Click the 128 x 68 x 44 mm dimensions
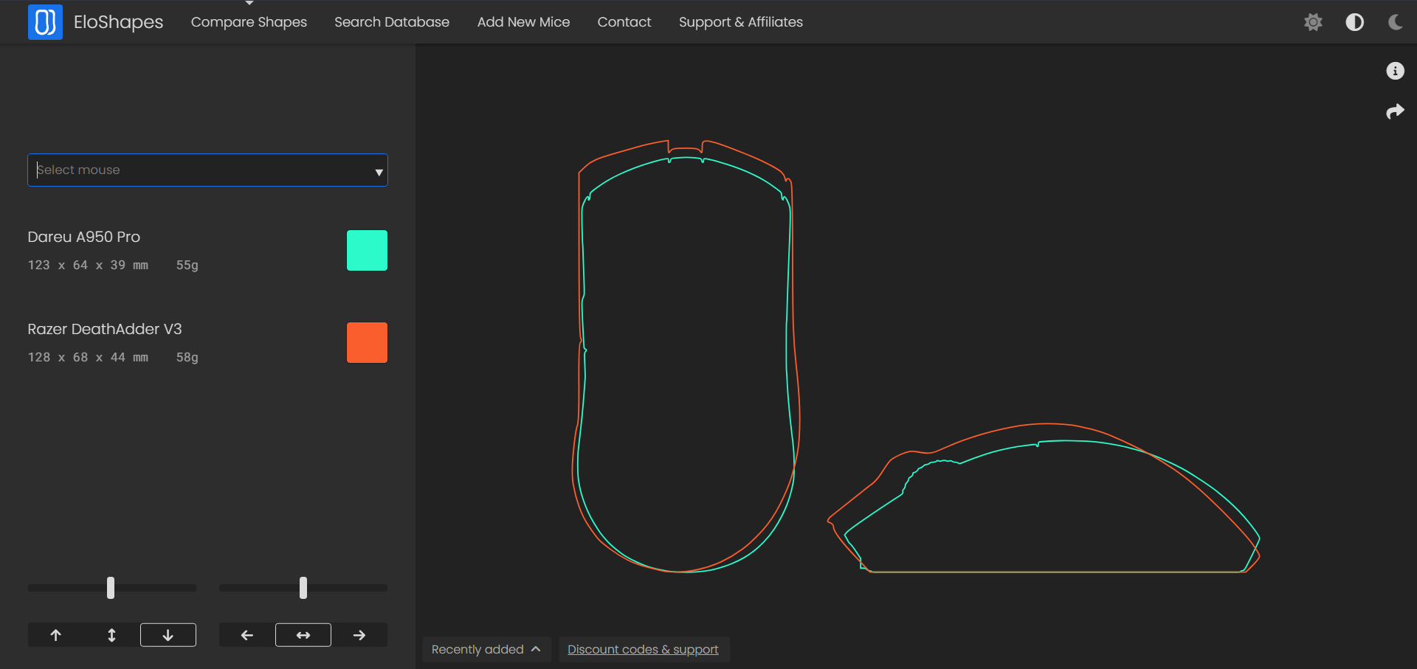 tap(88, 357)
